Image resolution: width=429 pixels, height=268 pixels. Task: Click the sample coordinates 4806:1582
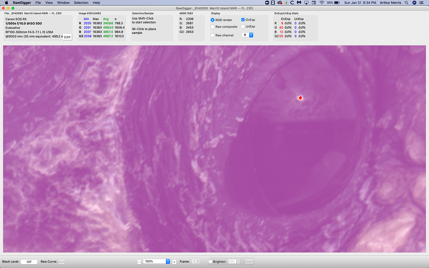(x=186, y=13)
